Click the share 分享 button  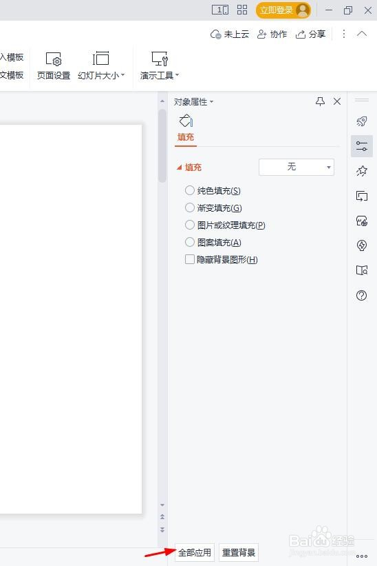[310, 34]
